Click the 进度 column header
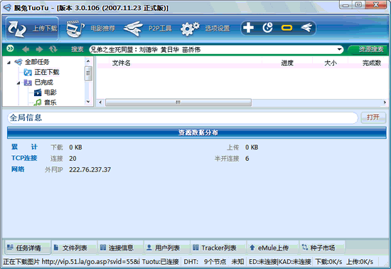 pos(287,63)
